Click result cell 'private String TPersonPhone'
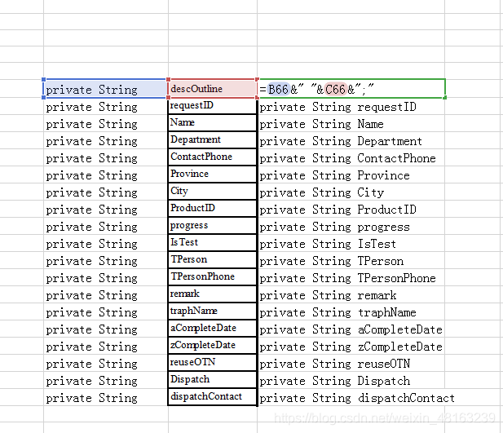 [351, 278]
